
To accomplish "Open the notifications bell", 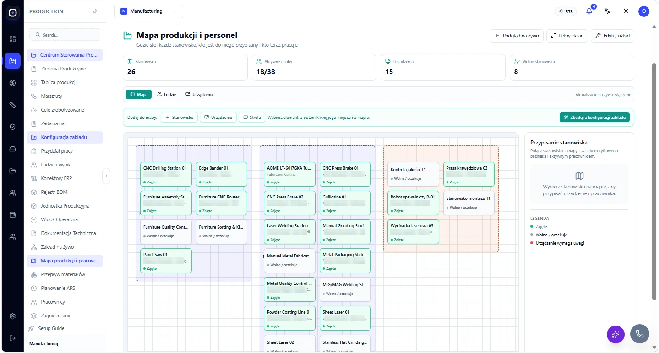I will tap(589, 11).
